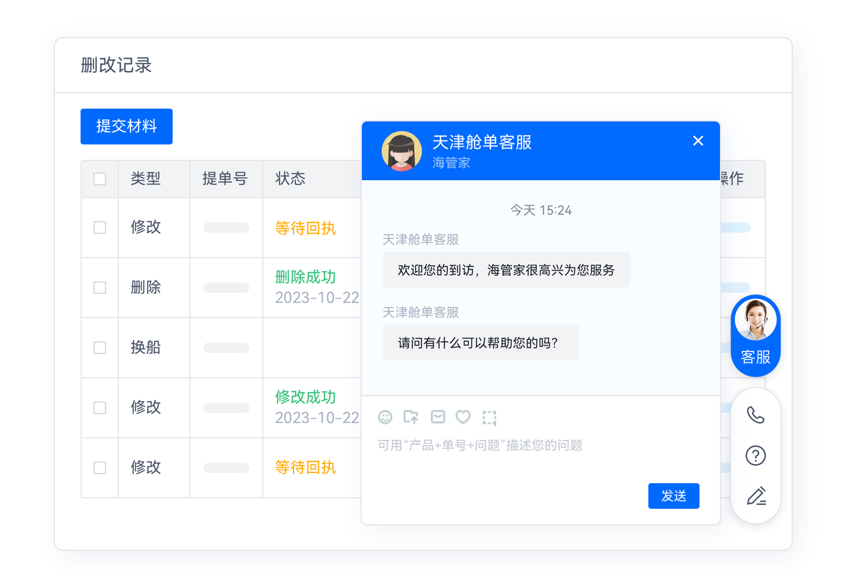
Task: Check the 换船 row checkbox
Action: [x=100, y=347]
